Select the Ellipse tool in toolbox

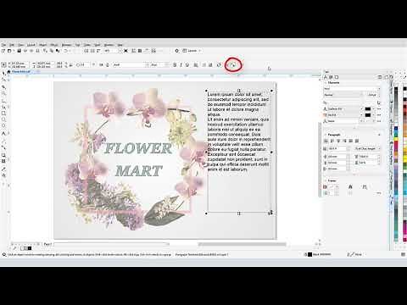pyautogui.click(x=3, y=119)
